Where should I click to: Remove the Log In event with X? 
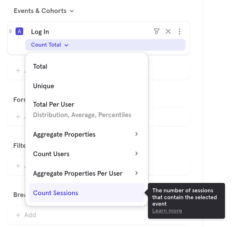click(168, 31)
